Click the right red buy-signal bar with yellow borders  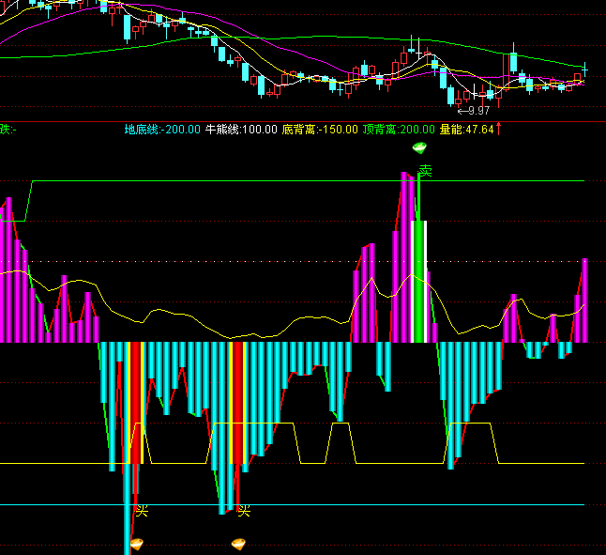click(238, 403)
